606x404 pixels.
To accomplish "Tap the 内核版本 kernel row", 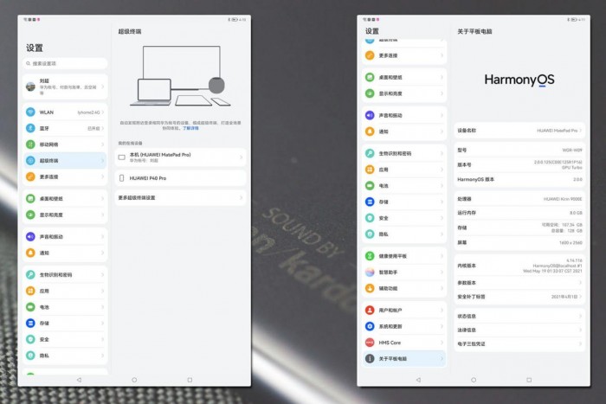I will point(519,266).
